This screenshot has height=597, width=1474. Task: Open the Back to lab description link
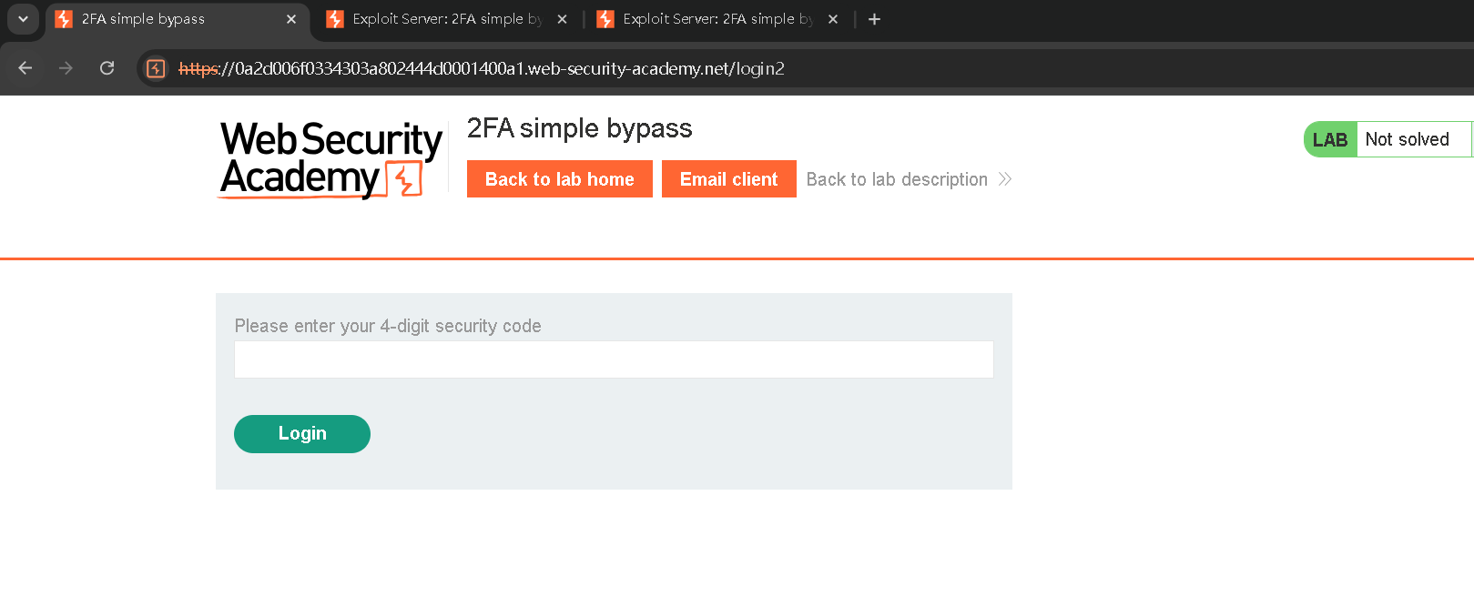(x=896, y=179)
